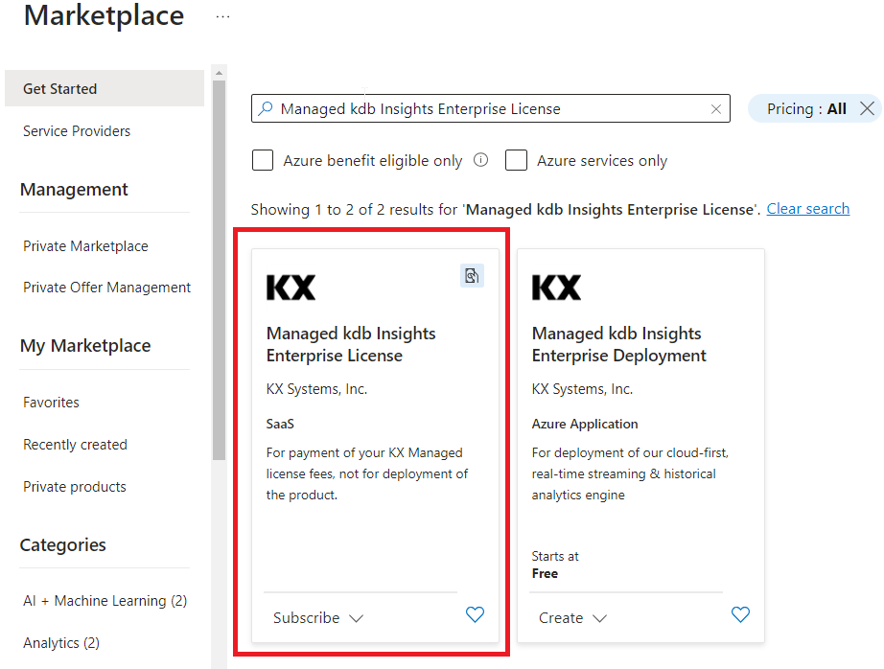Click the Clear search link
884x669 pixels.
(x=807, y=209)
